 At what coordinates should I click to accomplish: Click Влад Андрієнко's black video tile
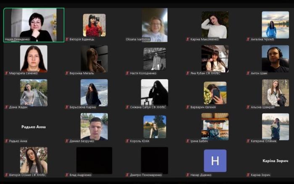click(x=94, y=160)
